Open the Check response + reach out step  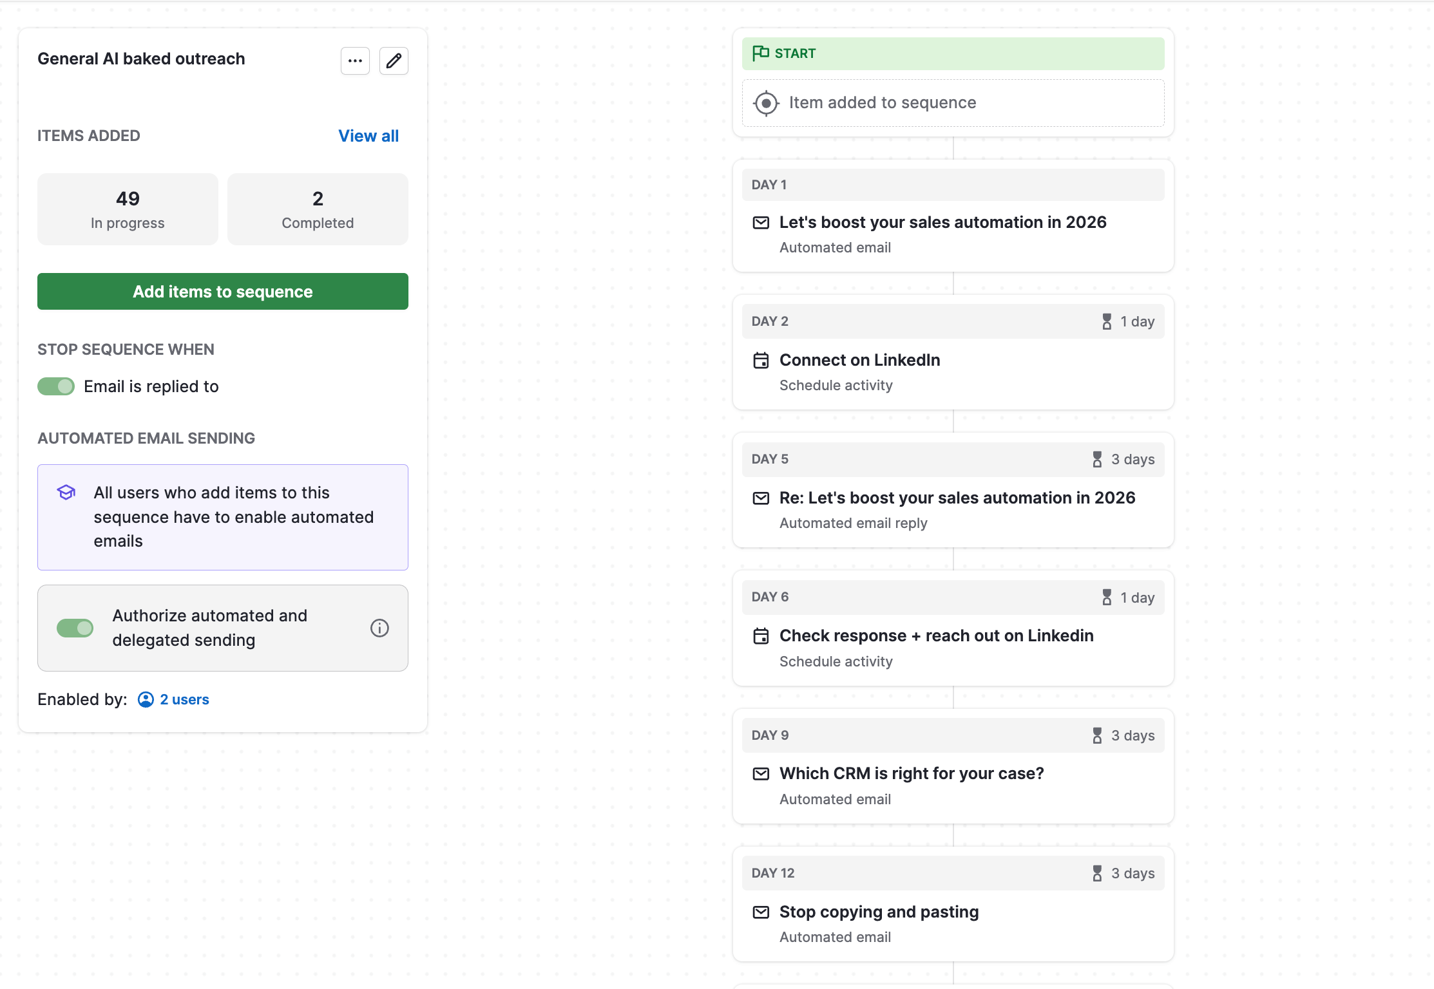point(936,636)
